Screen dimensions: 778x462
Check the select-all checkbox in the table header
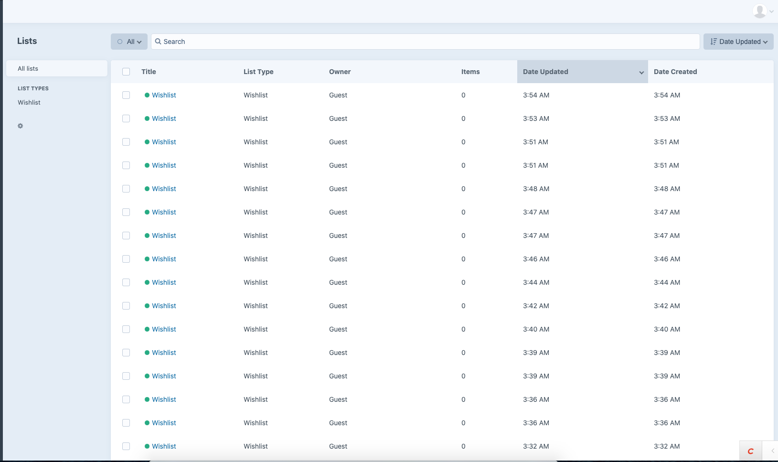click(x=126, y=71)
